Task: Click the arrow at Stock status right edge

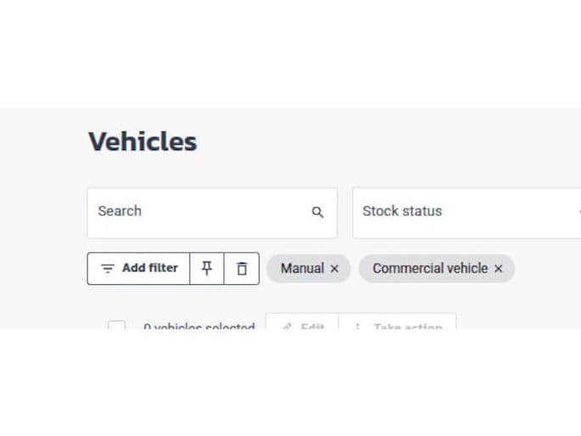Action: pyautogui.click(x=578, y=212)
